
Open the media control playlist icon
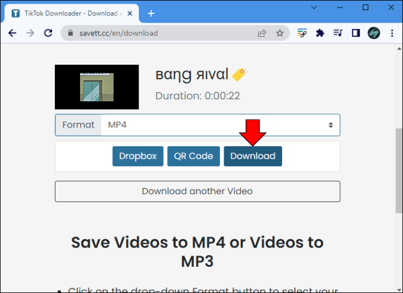338,33
